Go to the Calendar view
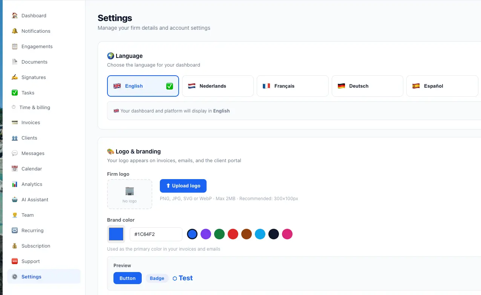The image size is (481, 295). 31,169
